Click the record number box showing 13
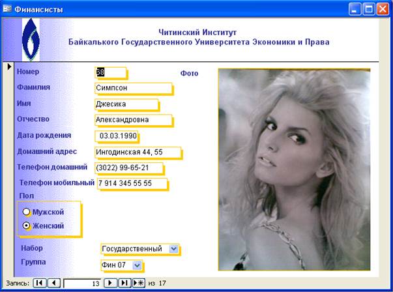The height and width of the screenshot is (292, 393). coord(82,284)
